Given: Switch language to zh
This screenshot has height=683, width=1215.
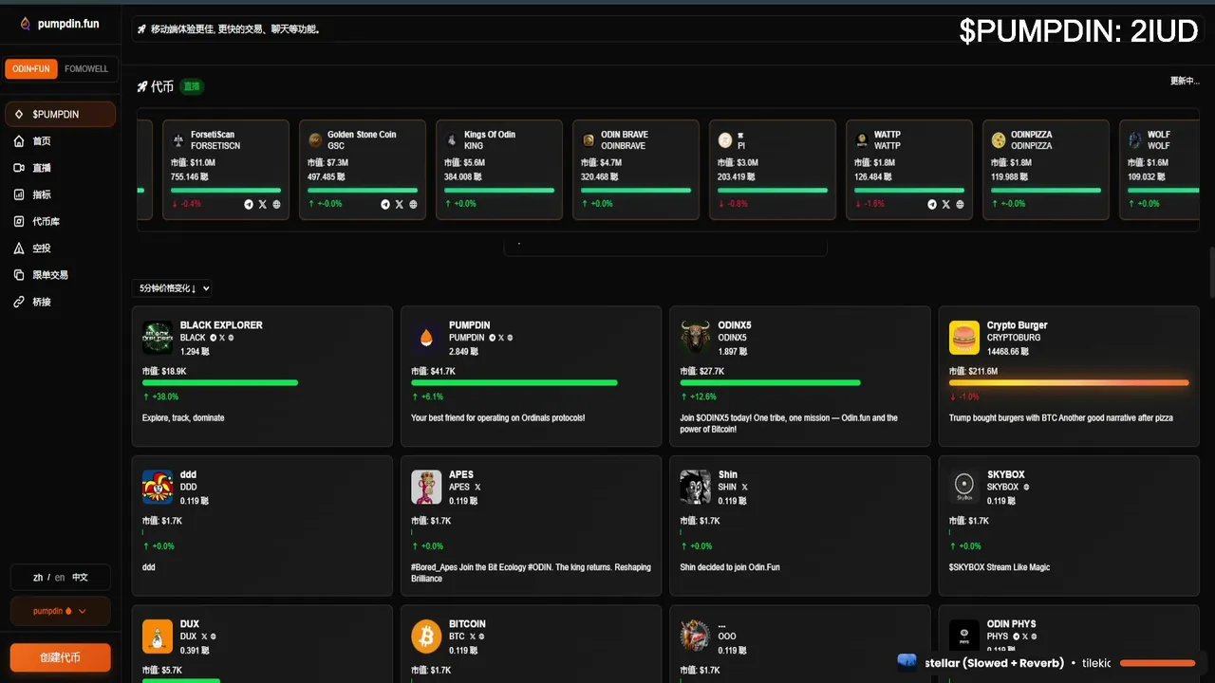Looking at the screenshot, I should coord(38,577).
